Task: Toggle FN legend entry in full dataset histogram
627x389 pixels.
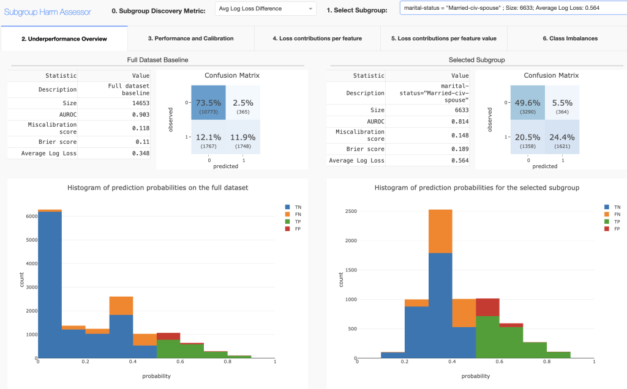Action: pos(293,214)
